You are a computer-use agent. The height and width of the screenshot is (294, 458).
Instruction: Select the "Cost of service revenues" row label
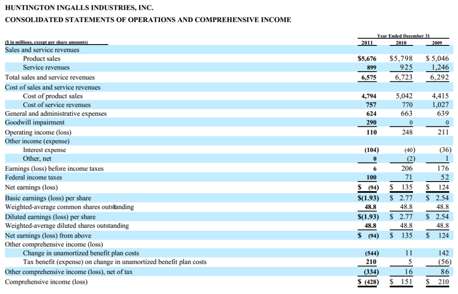pos(57,105)
